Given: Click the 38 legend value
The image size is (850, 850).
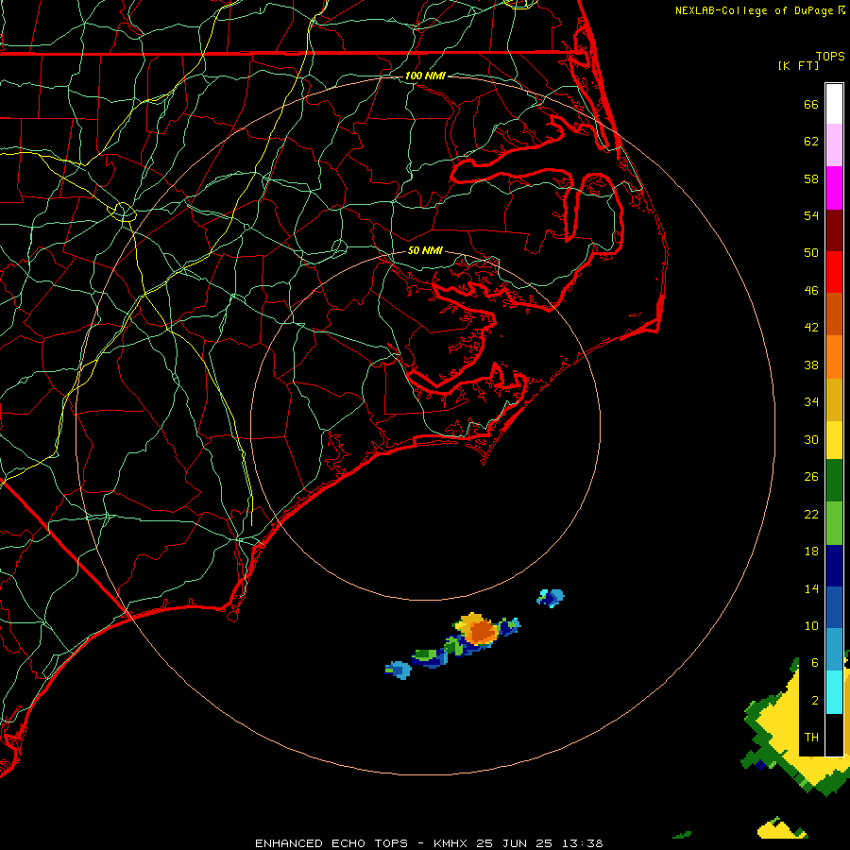Looking at the screenshot, I should tap(811, 365).
